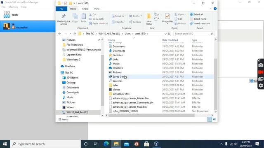
Task: Switch to large icons view layout
Action: (214, 119)
